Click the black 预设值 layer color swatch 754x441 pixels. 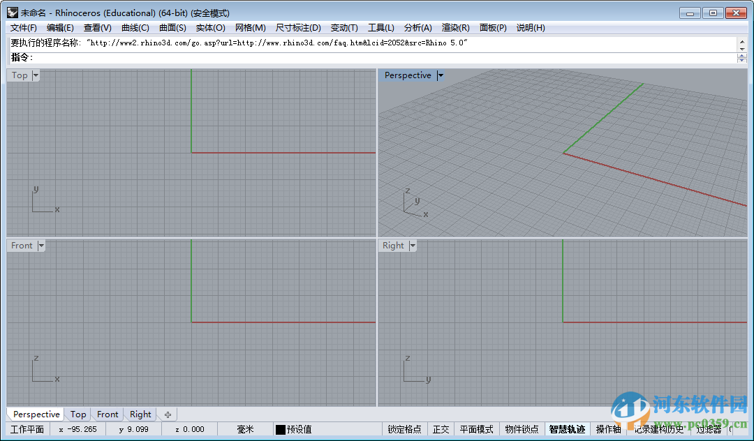pos(281,429)
